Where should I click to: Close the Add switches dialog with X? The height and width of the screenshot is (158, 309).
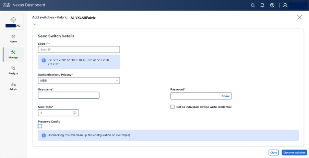pyautogui.click(x=299, y=17)
